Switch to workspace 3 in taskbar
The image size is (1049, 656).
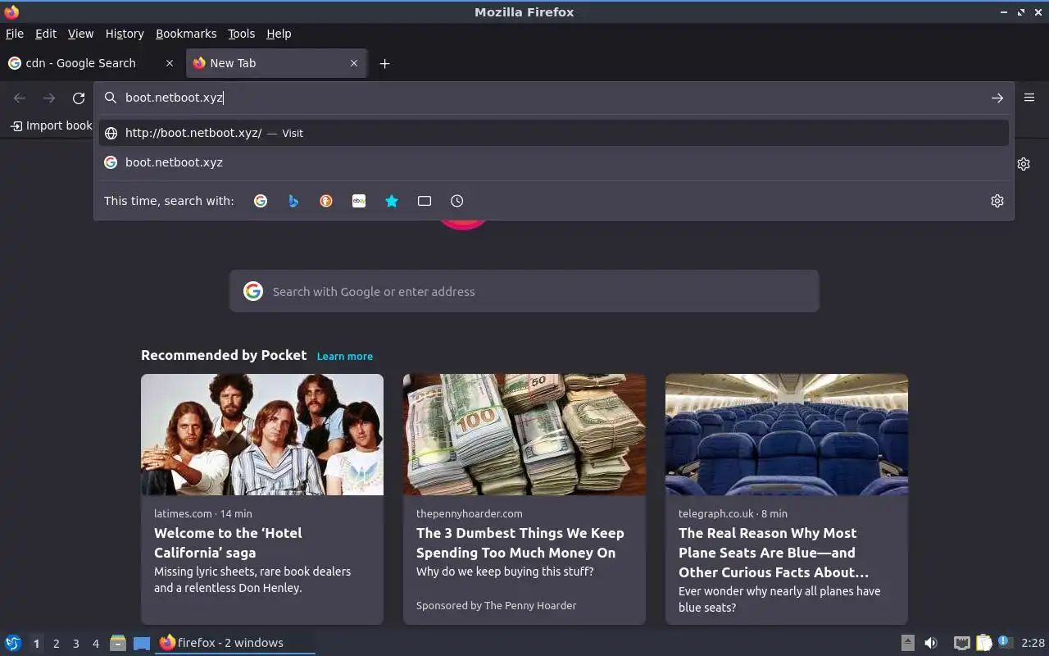[75, 644]
